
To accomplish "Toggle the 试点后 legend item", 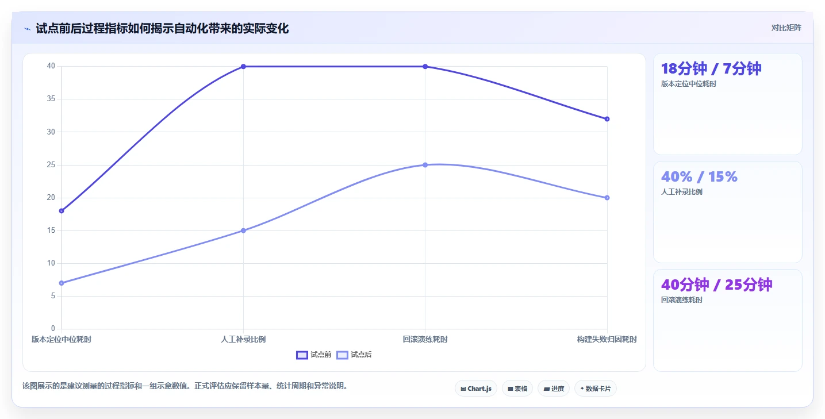I will click(354, 355).
